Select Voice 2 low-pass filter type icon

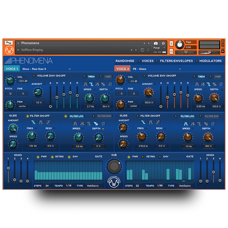pyautogui.click(x=143, y=122)
